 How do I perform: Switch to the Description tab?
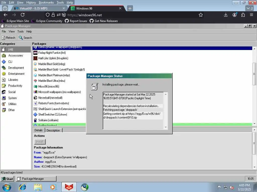click(x=53, y=130)
